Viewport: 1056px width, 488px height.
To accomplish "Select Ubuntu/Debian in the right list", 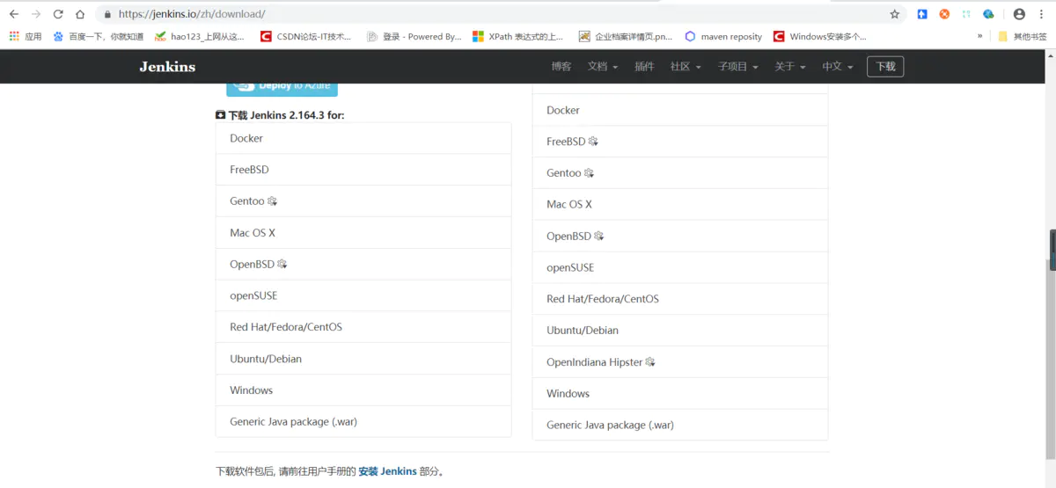I will coord(680,331).
